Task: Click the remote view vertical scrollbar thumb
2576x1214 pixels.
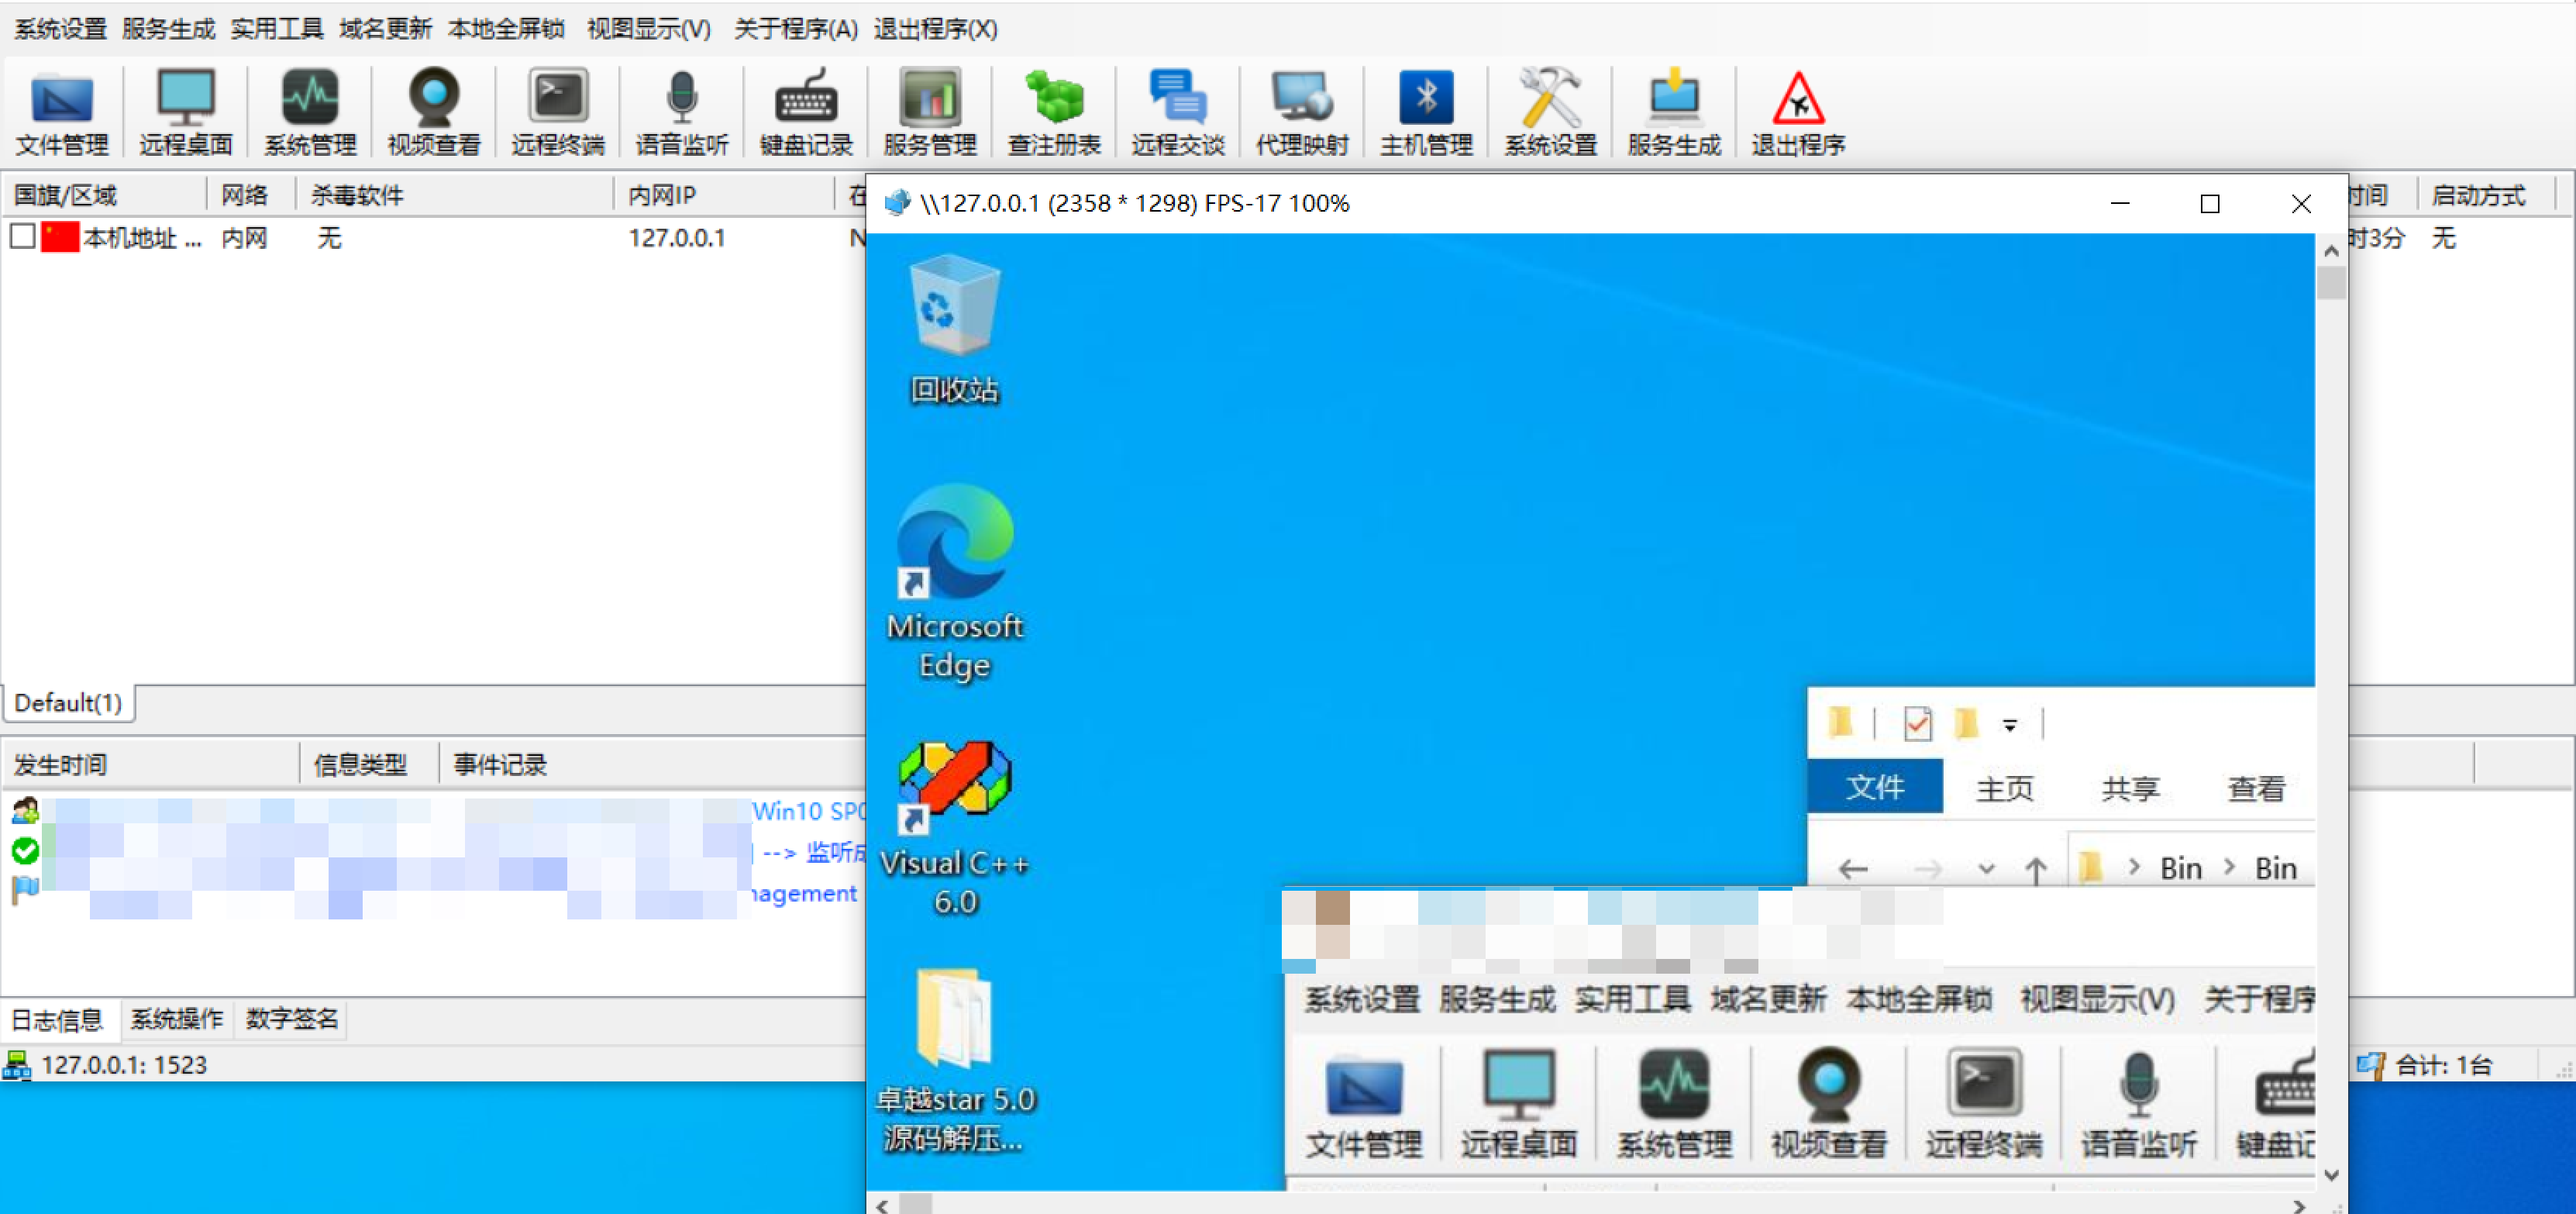Action: [2330, 284]
